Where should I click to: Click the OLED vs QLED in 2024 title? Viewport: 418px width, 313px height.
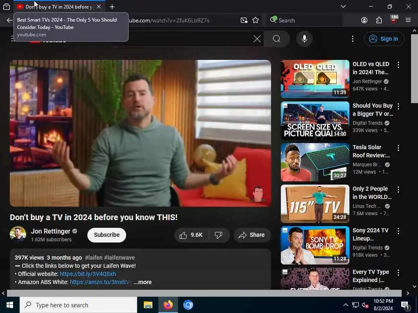pos(371,68)
